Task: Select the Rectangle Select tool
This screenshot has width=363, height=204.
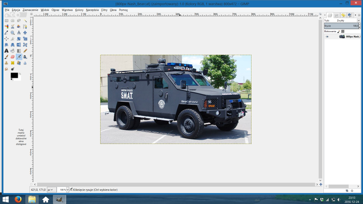Action: coord(7,20)
